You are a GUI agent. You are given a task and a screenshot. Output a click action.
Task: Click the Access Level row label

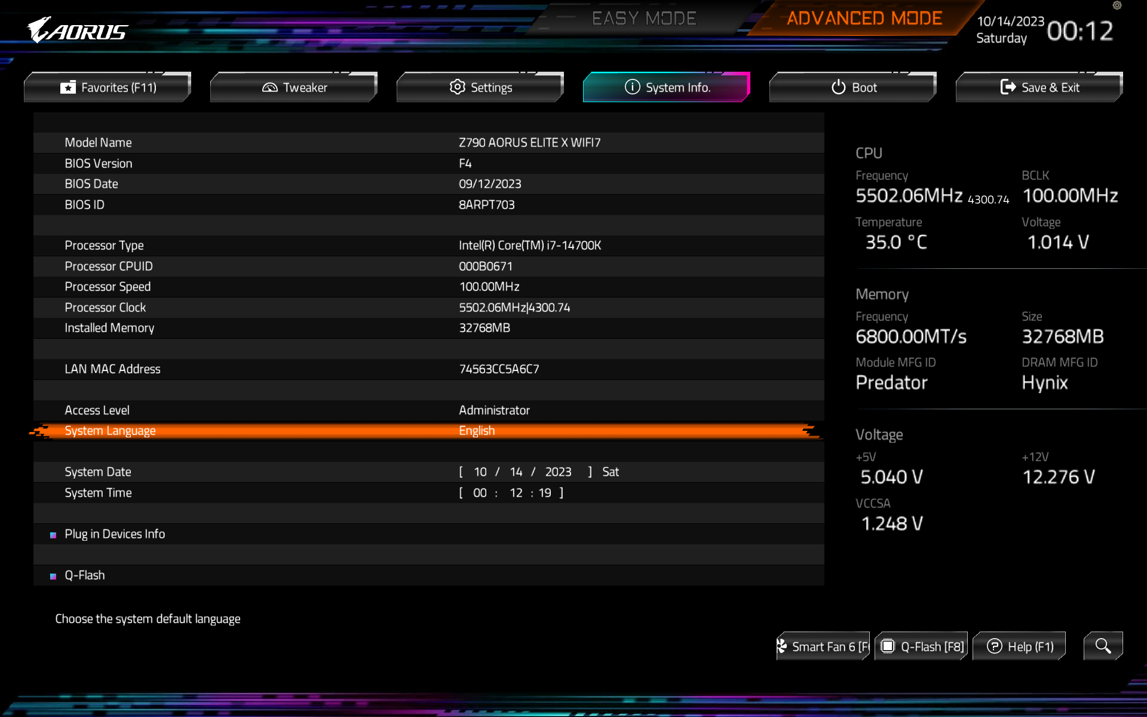click(97, 410)
